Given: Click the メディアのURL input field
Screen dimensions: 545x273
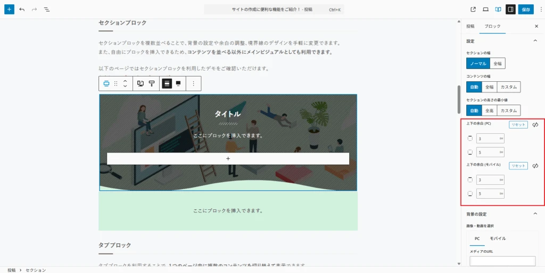Looking at the screenshot, I should 502,261.
